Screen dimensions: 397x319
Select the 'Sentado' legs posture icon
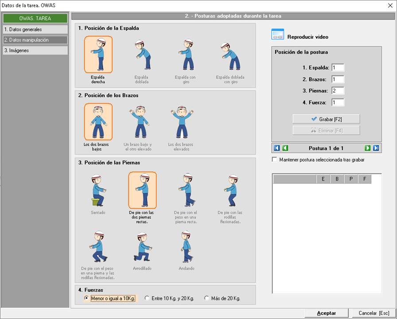click(98, 191)
